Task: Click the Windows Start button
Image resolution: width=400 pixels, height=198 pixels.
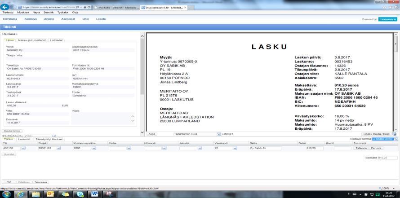Action: coord(7,194)
